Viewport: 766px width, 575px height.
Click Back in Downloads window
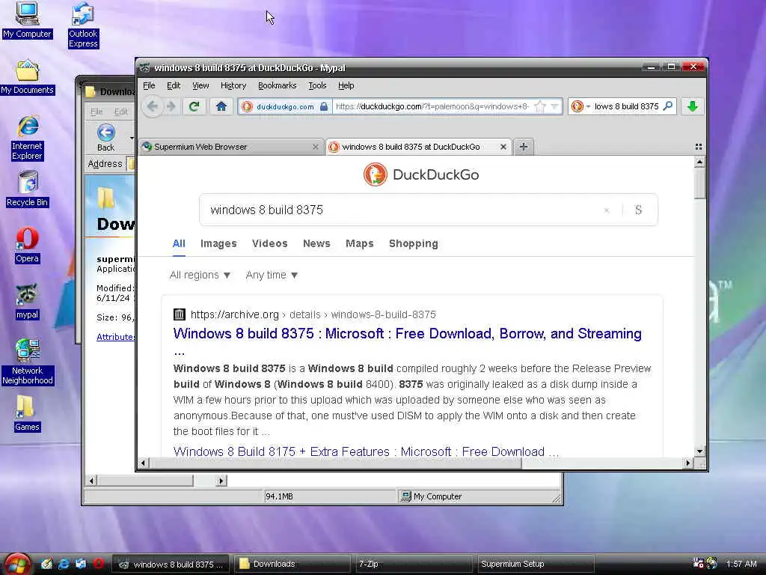coord(106,138)
